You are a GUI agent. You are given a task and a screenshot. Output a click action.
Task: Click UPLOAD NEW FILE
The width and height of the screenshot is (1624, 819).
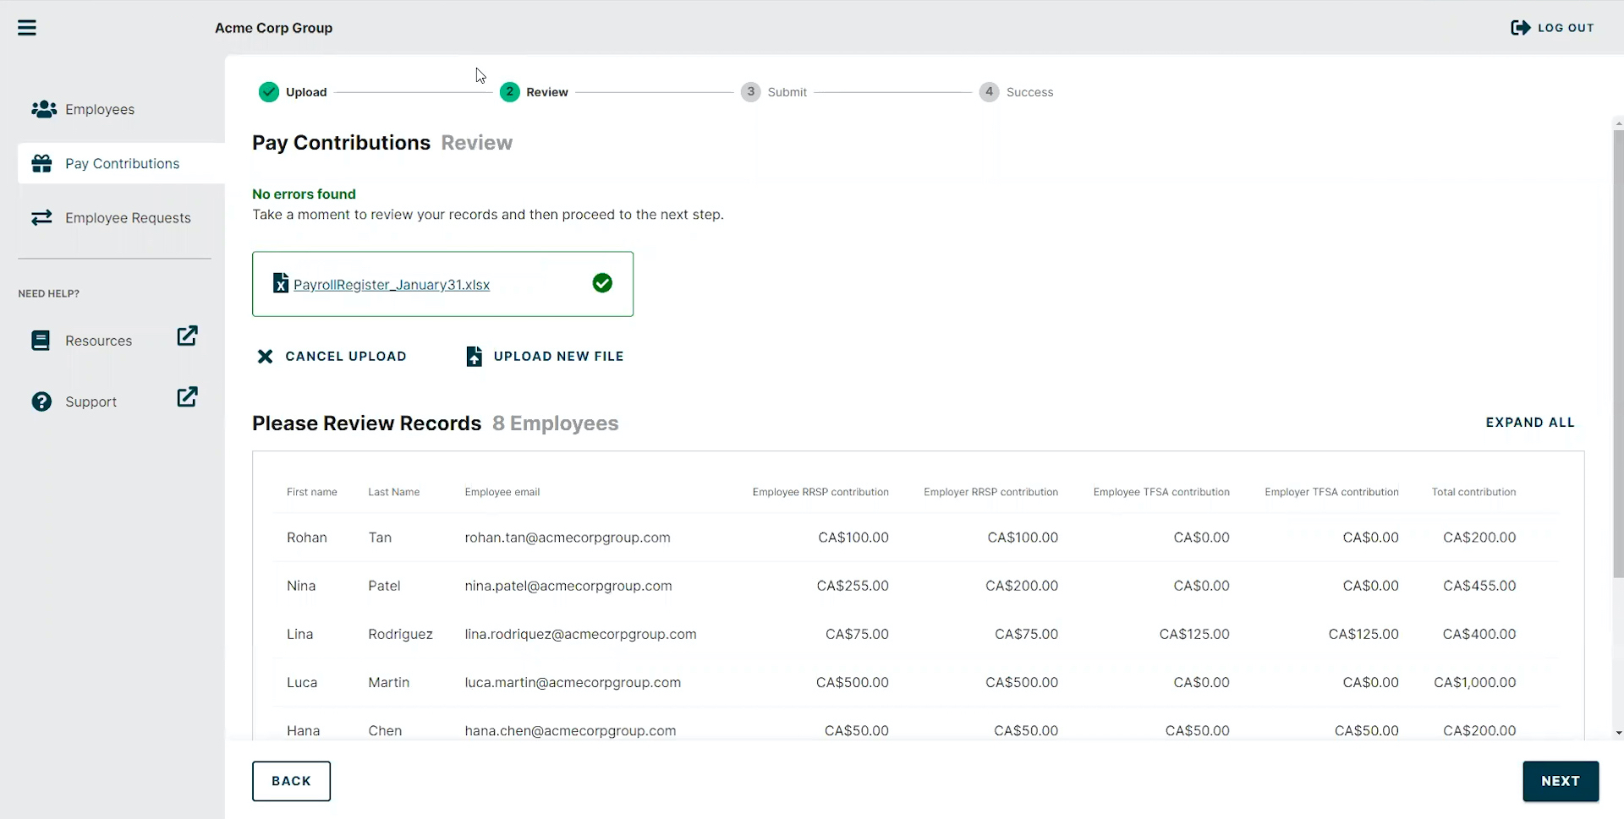coord(545,357)
